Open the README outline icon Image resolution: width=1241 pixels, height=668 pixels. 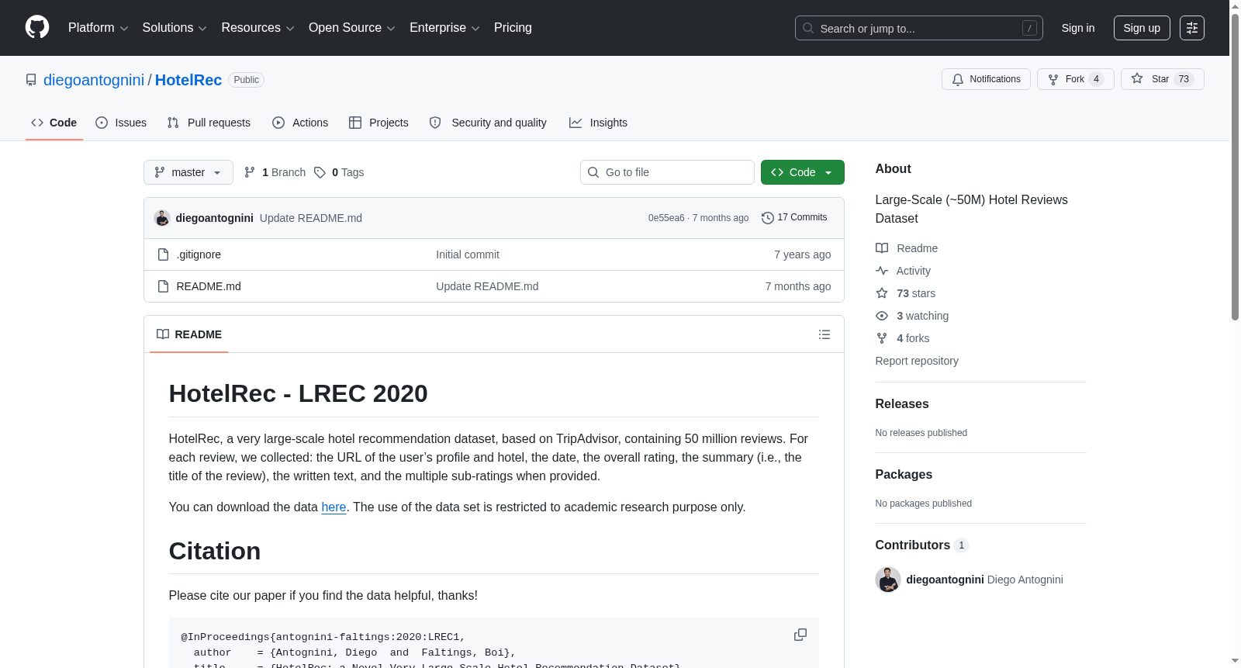click(824, 334)
